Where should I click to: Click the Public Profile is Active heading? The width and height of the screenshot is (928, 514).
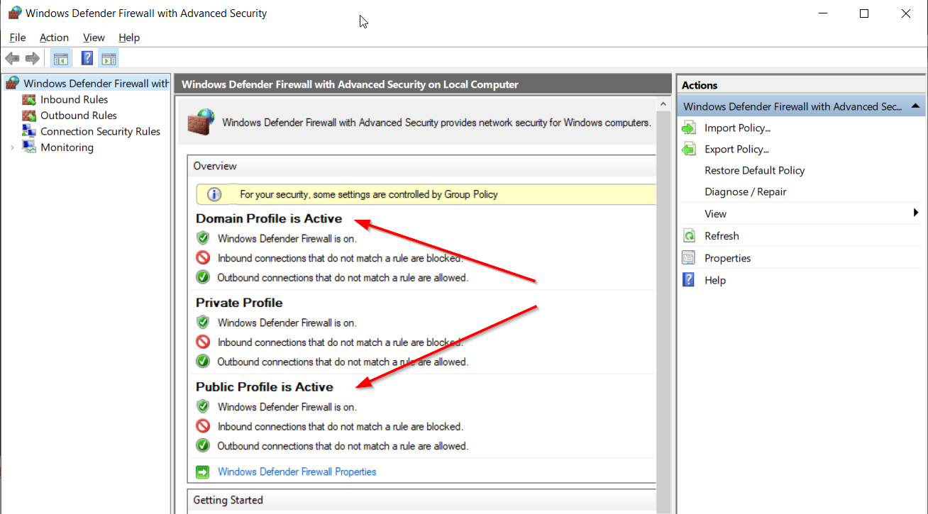(x=265, y=387)
